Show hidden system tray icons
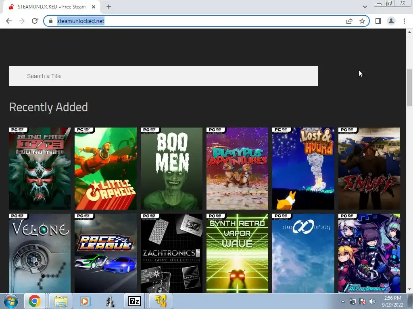Viewport: 413px width, 309px height. coord(343,302)
